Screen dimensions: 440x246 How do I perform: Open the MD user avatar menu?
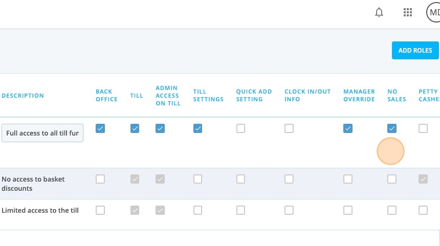coord(433,12)
